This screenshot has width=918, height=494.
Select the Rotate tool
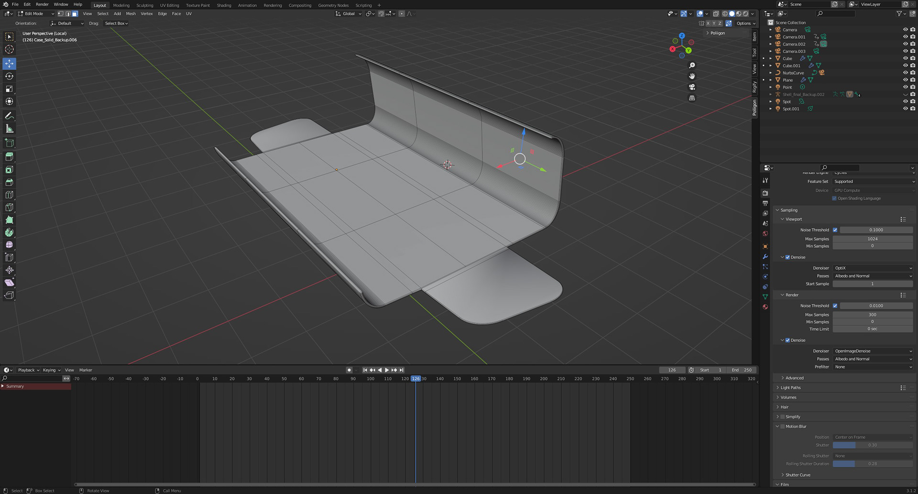[x=9, y=76]
